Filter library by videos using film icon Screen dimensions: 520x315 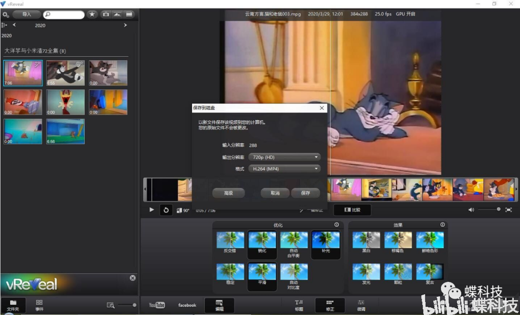coord(129,14)
